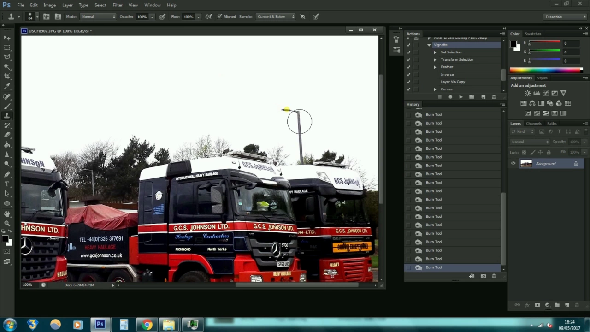Select the Horizontal Type tool

(7, 184)
